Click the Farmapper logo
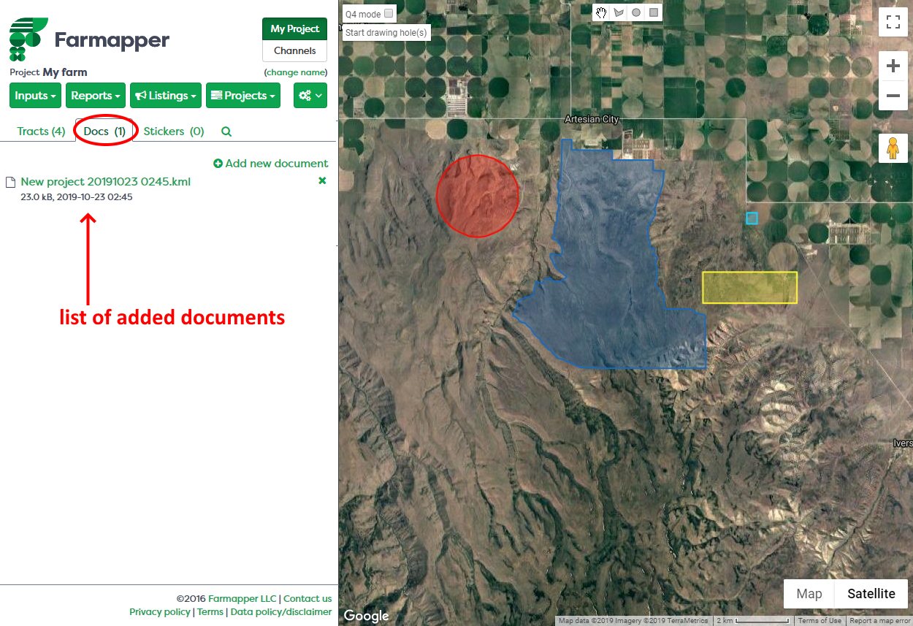Image resolution: width=913 pixels, height=626 pixels. 89,39
